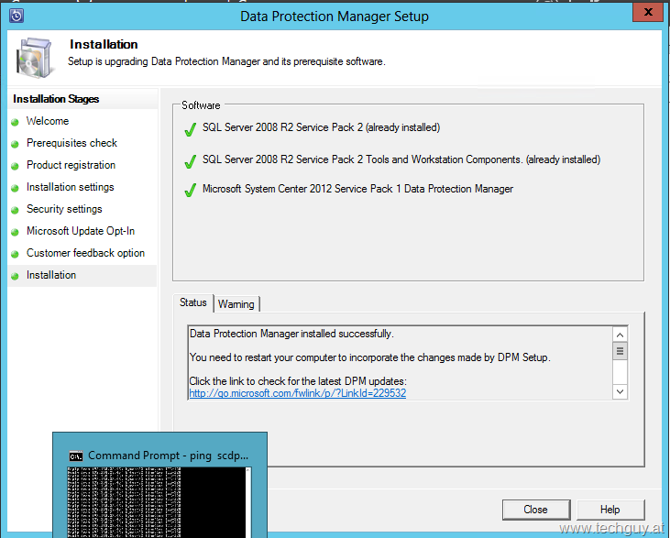Image resolution: width=670 pixels, height=538 pixels.
Task: Select the Product registration stage
Action: pyautogui.click(x=71, y=165)
